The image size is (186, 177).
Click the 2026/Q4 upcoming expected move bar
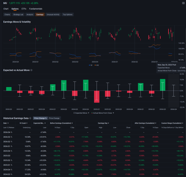click(173, 91)
